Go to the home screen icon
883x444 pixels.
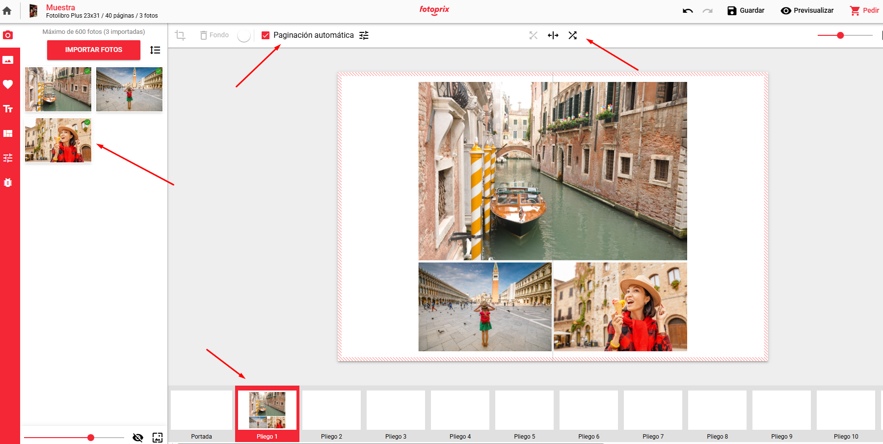pos(7,10)
